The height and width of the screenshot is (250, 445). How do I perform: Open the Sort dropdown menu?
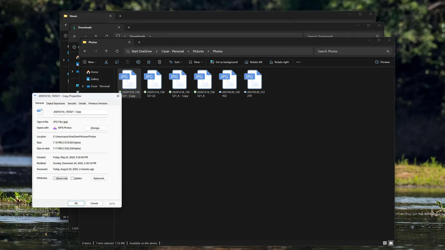176,62
